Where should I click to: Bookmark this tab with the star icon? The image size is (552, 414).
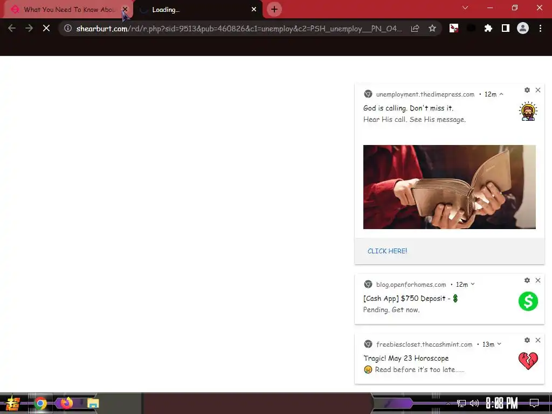(x=432, y=28)
